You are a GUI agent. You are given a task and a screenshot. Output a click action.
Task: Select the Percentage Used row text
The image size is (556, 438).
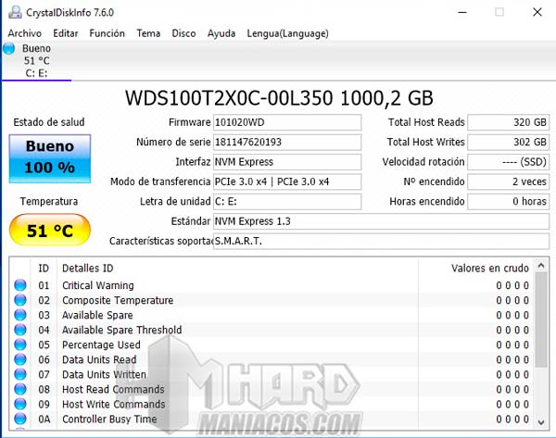pyautogui.click(x=101, y=344)
